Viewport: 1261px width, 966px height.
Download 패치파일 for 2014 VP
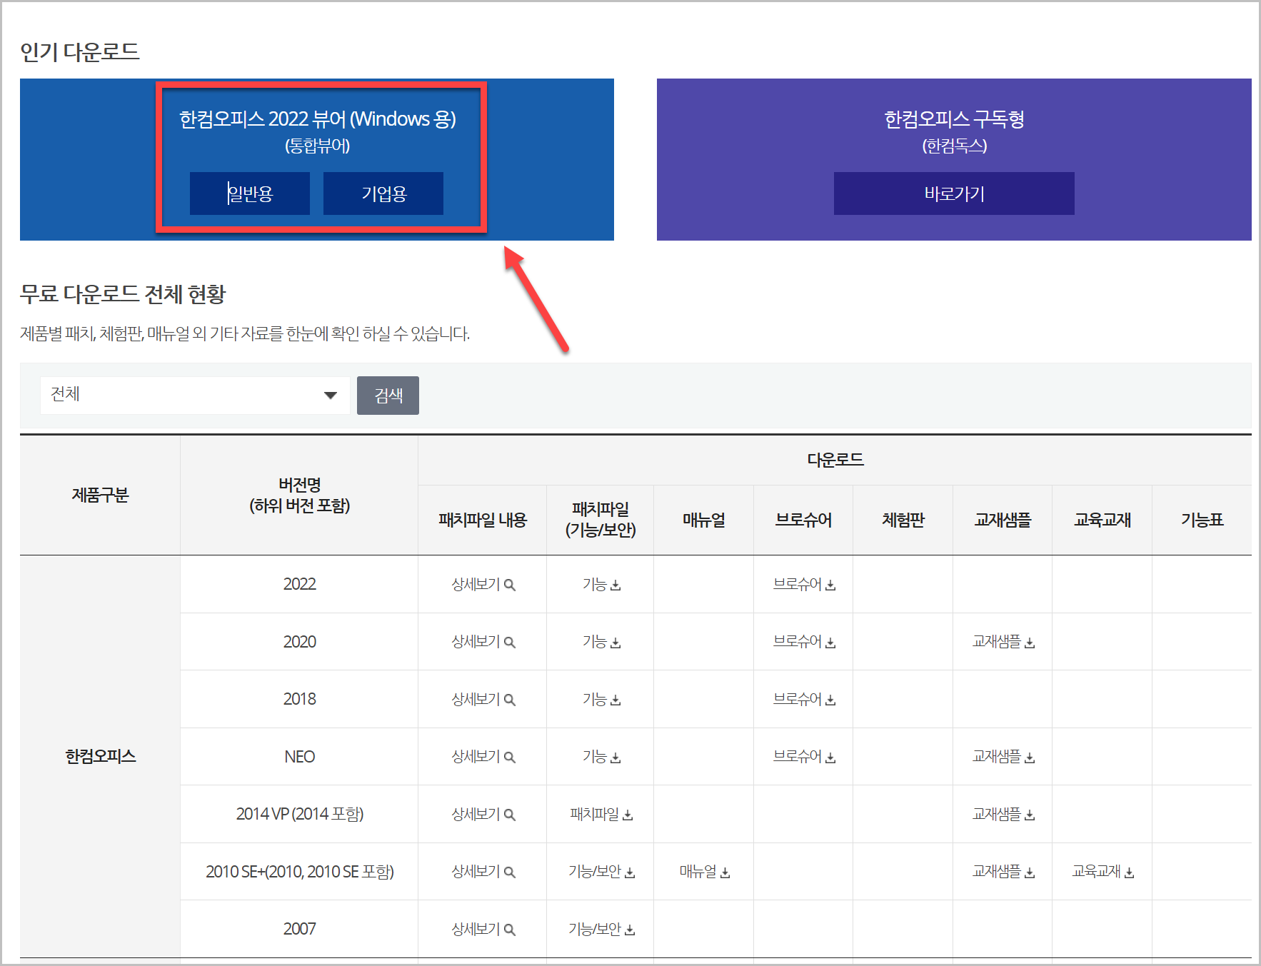pos(601,814)
